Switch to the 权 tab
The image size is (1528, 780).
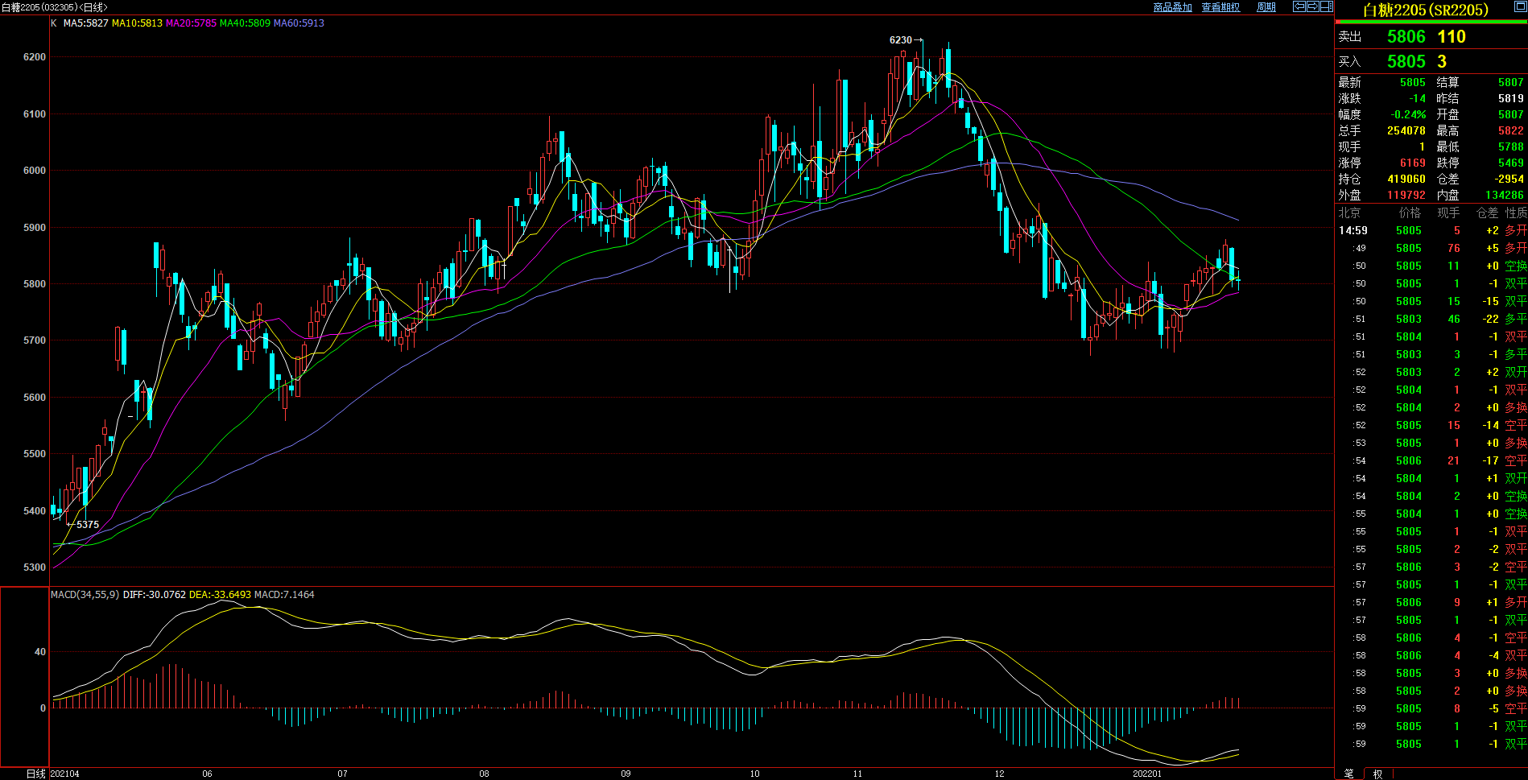[x=1377, y=774]
